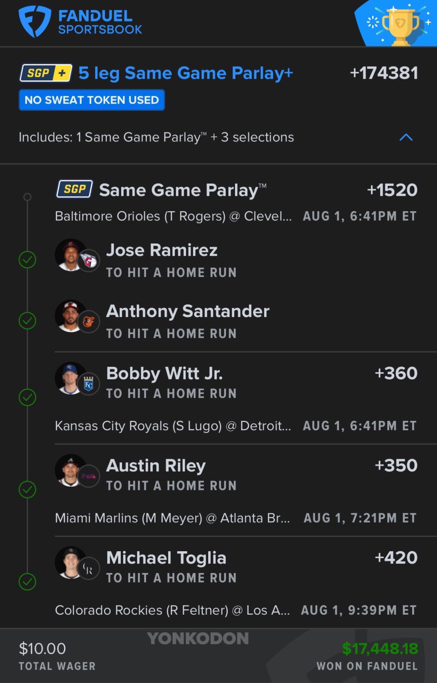
Task: Collapse the parlay selections with the chevron
Action: click(406, 137)
